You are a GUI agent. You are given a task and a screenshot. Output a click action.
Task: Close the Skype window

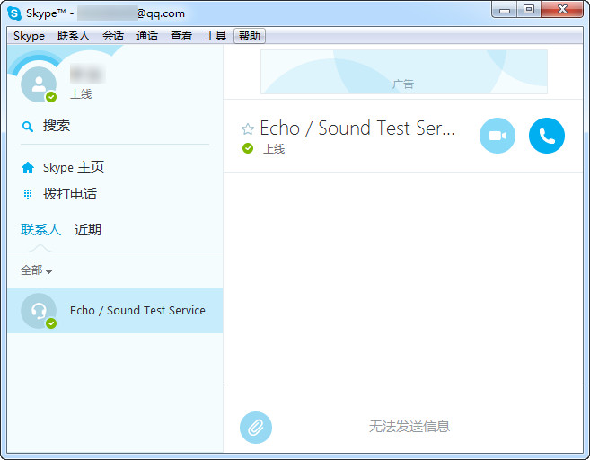pos(562,9)
